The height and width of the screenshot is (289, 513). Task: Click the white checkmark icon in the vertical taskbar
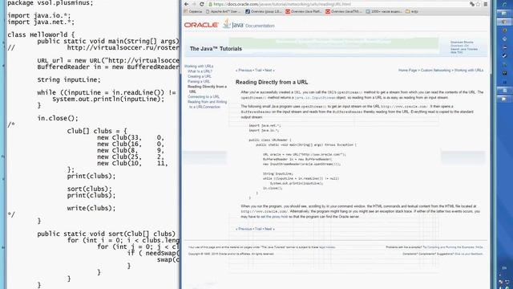tap(504, 56)
